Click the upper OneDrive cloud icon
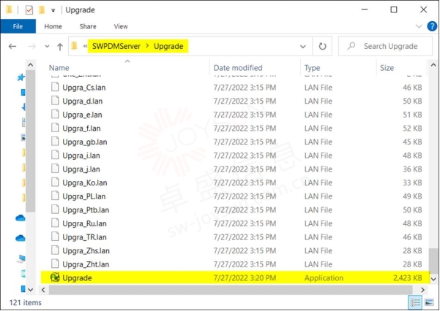Image resolution: width=440 pixels, height=311 pixels. point(20,218)
